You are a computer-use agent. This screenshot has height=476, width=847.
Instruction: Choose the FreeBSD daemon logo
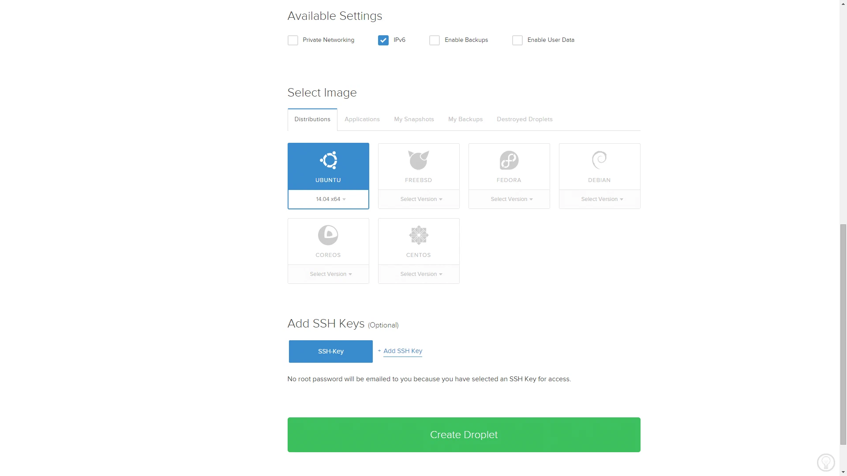pos(419,160)
